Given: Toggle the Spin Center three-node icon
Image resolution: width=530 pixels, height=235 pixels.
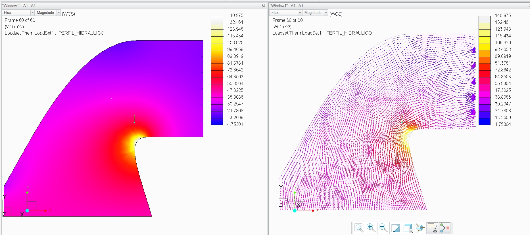Looking at the screenshot, I should [x=445, y=228].
